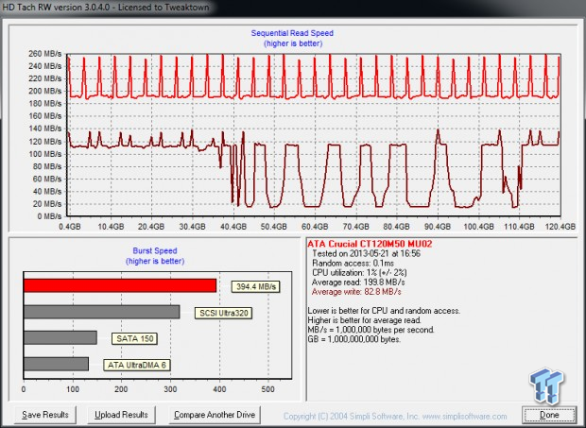The image size is (586, 428).
Task: Click Average write: 82.8 MB/s
Action: pyautogui.click(x=356, y=292)
